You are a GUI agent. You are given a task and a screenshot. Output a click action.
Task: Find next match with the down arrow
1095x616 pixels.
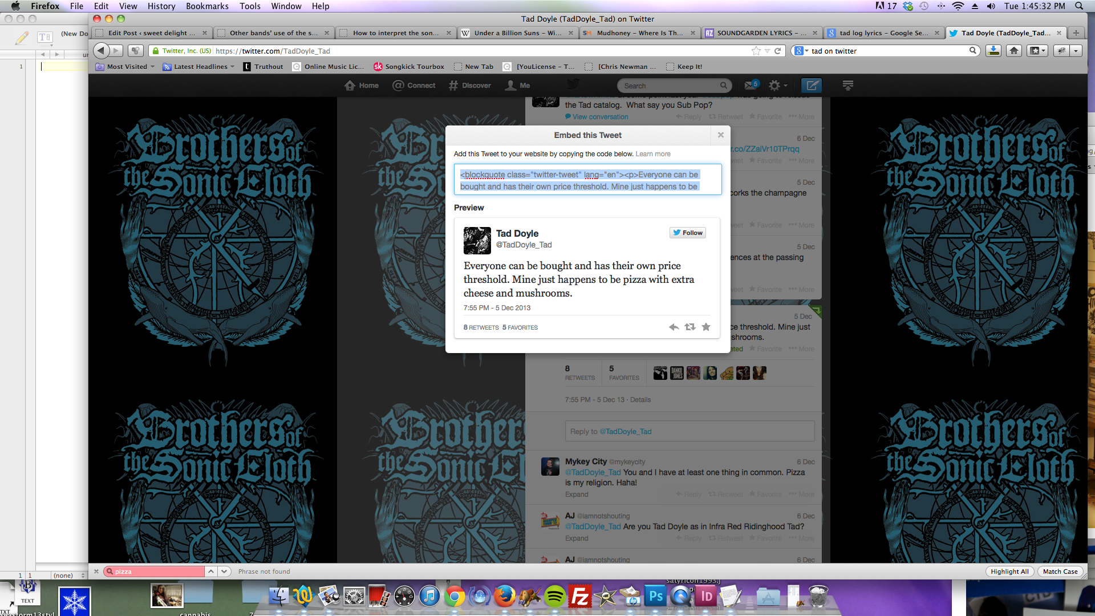click(224, 571)
